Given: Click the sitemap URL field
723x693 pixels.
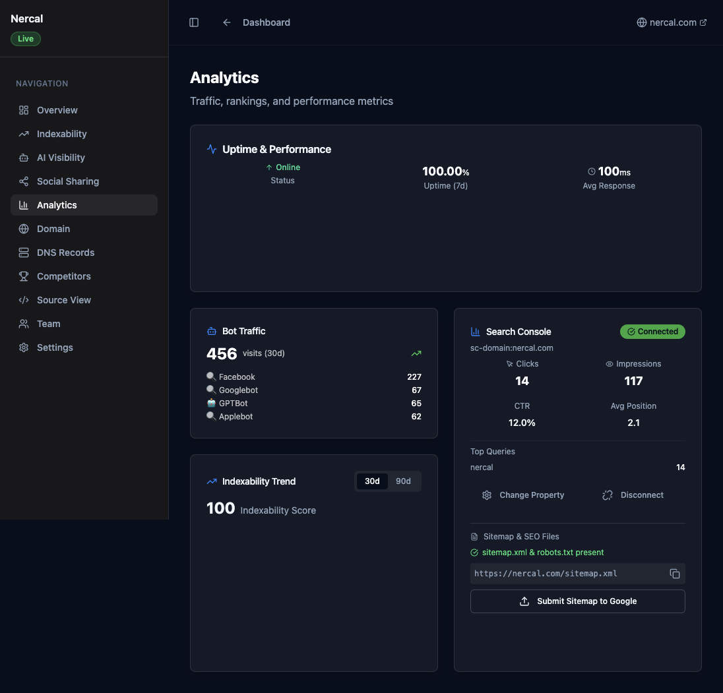Looking at the screenshot, I should tap(577, 574).
